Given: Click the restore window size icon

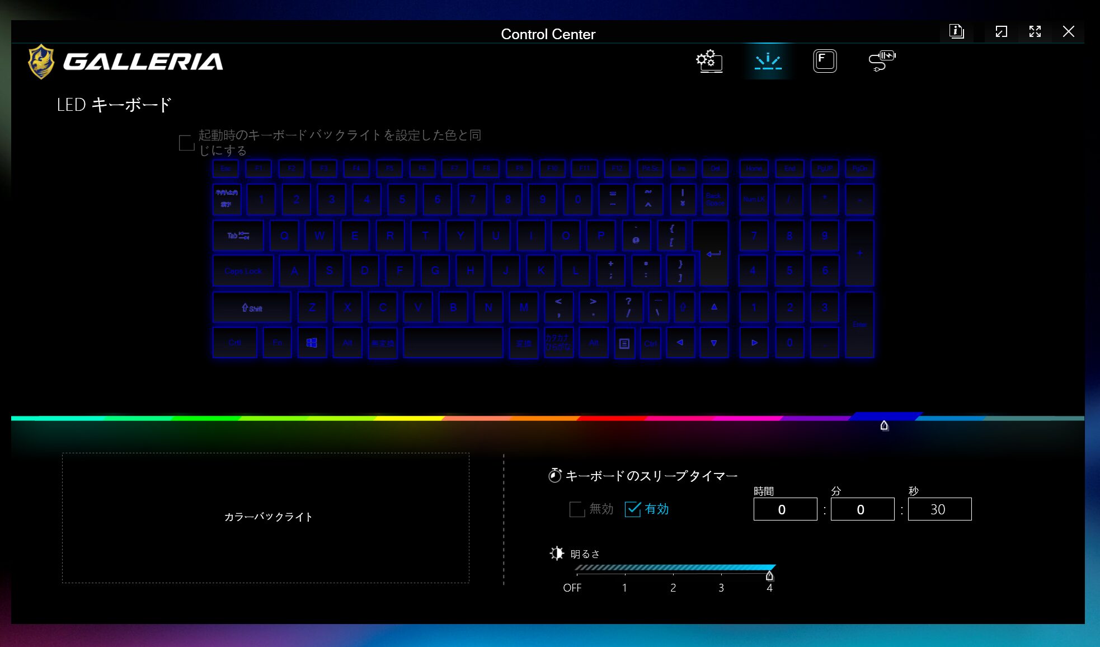Looking at the screenshot, I should coord(1001,31).
